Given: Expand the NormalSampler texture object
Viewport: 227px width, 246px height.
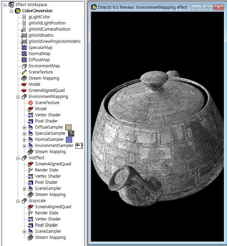Looking at the screenshot, I should coord(24,140).
